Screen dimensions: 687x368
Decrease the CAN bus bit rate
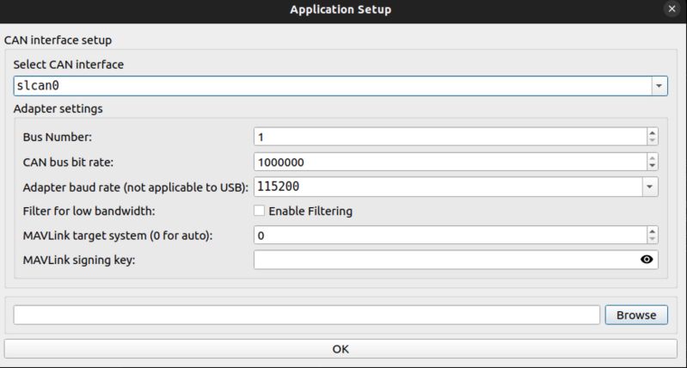click(x=653, y=166)
